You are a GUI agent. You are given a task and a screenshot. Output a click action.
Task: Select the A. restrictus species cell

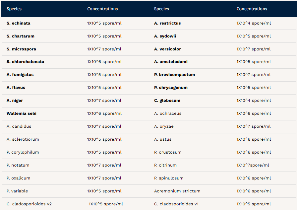pyautogui.click(x=167, y=23)
